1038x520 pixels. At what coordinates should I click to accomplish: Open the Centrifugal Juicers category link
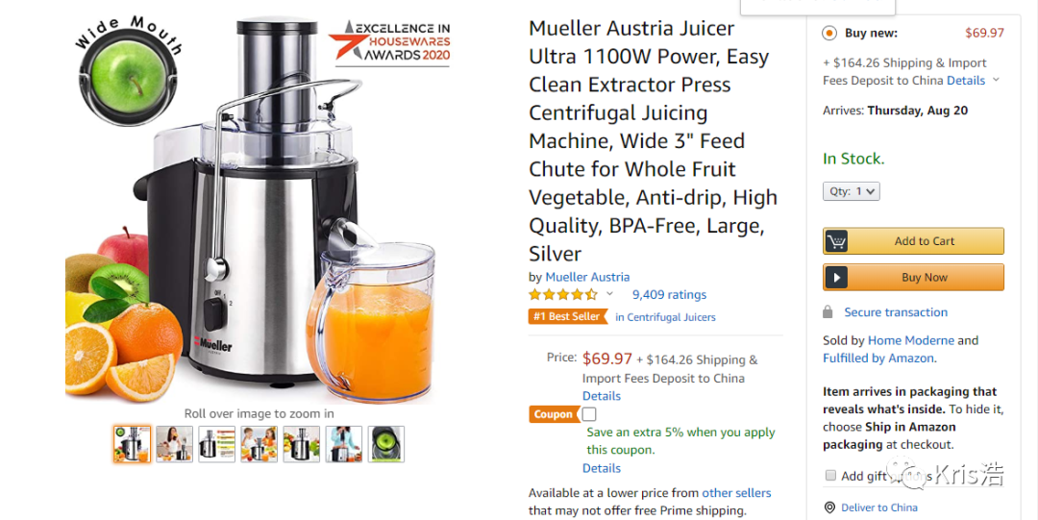pos(665,317)
